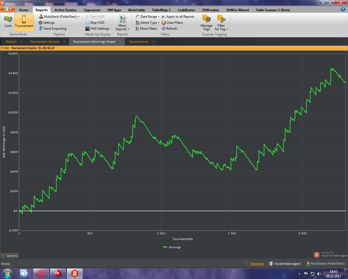Image resolution: width=348 pixels, height=279 pixels.
Task: Open the Home ribbon tab
Action: coord(24,10)
